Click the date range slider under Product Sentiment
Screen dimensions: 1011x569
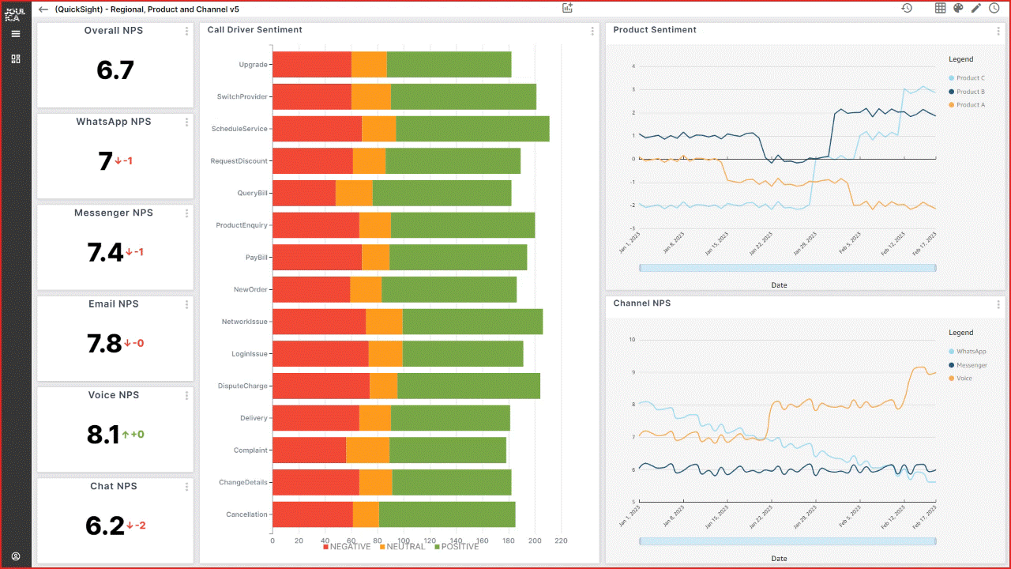[x=787, y=268]
